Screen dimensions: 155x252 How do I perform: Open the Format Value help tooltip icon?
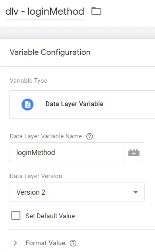coord(73,243)
